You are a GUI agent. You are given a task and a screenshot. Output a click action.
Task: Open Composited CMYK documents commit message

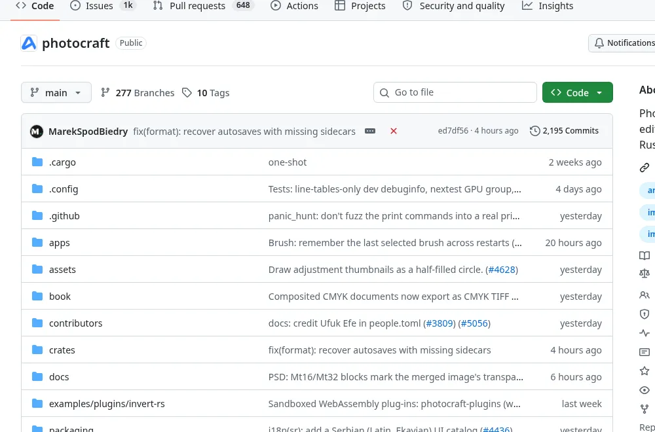point(393,297)
